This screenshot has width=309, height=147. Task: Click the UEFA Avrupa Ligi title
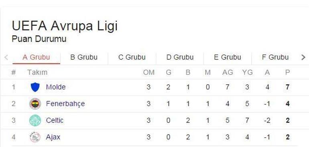pos(65,26)
